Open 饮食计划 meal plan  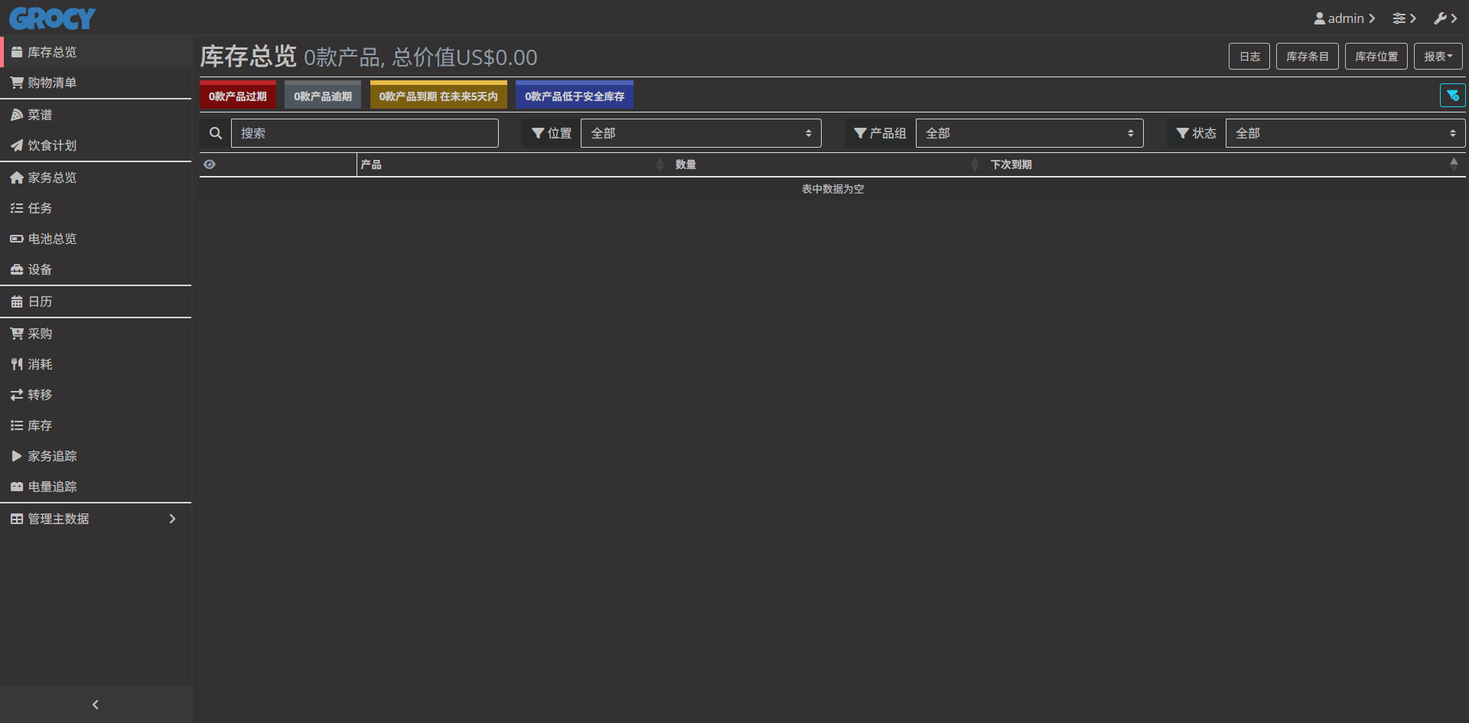pos(96,145)
